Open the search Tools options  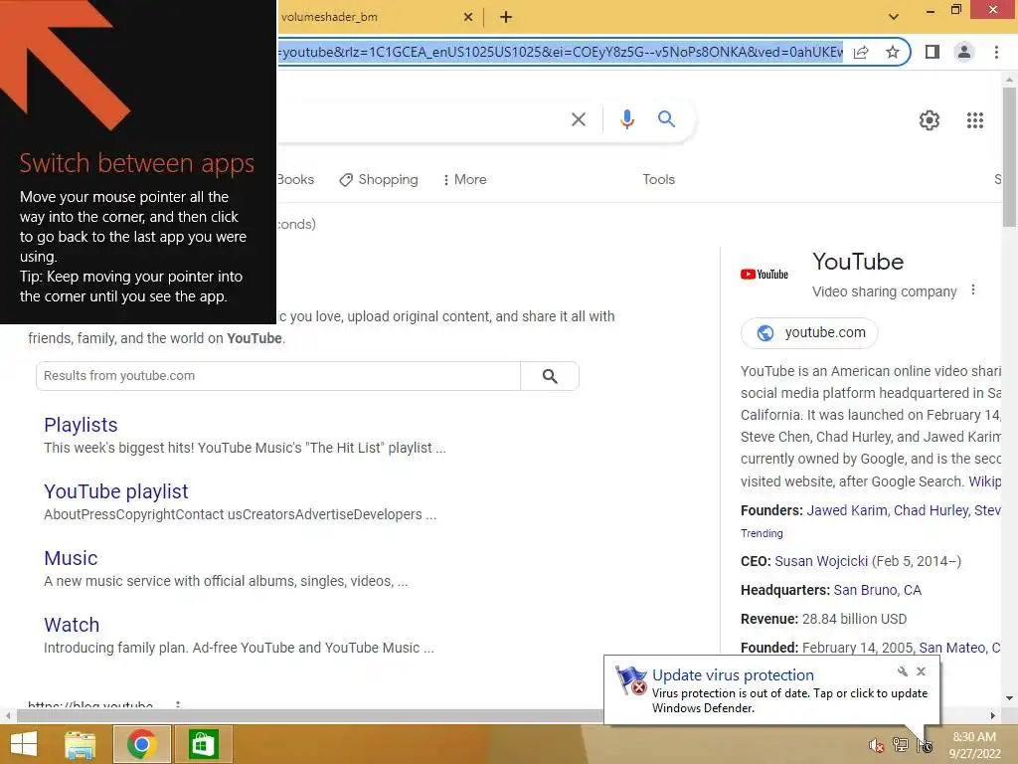(658, 180)
